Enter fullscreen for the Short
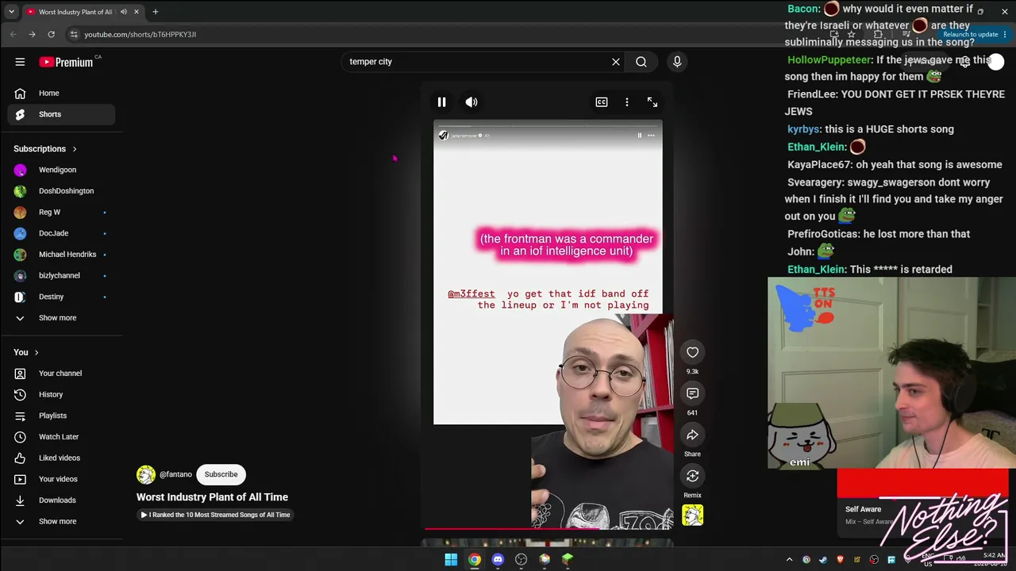 click(652, 102)
